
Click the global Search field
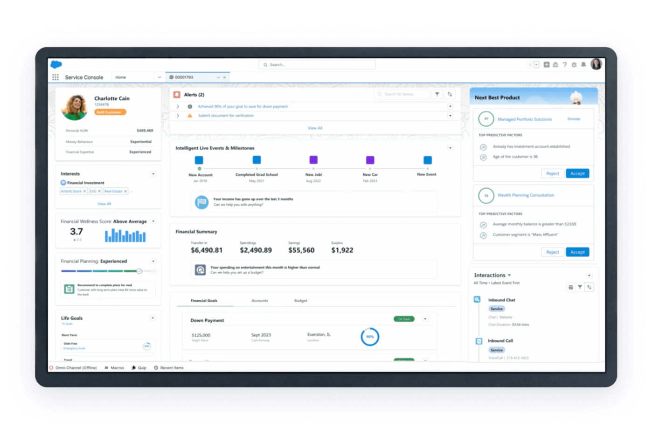[317, 65]
